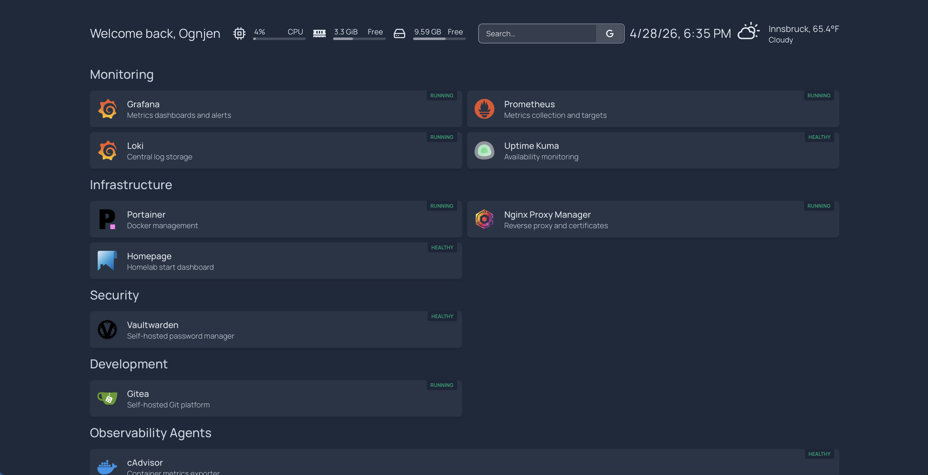Click the Nginx Proxy Manager hexagon icon
This screenshot has width=928, height=475.
484,219
